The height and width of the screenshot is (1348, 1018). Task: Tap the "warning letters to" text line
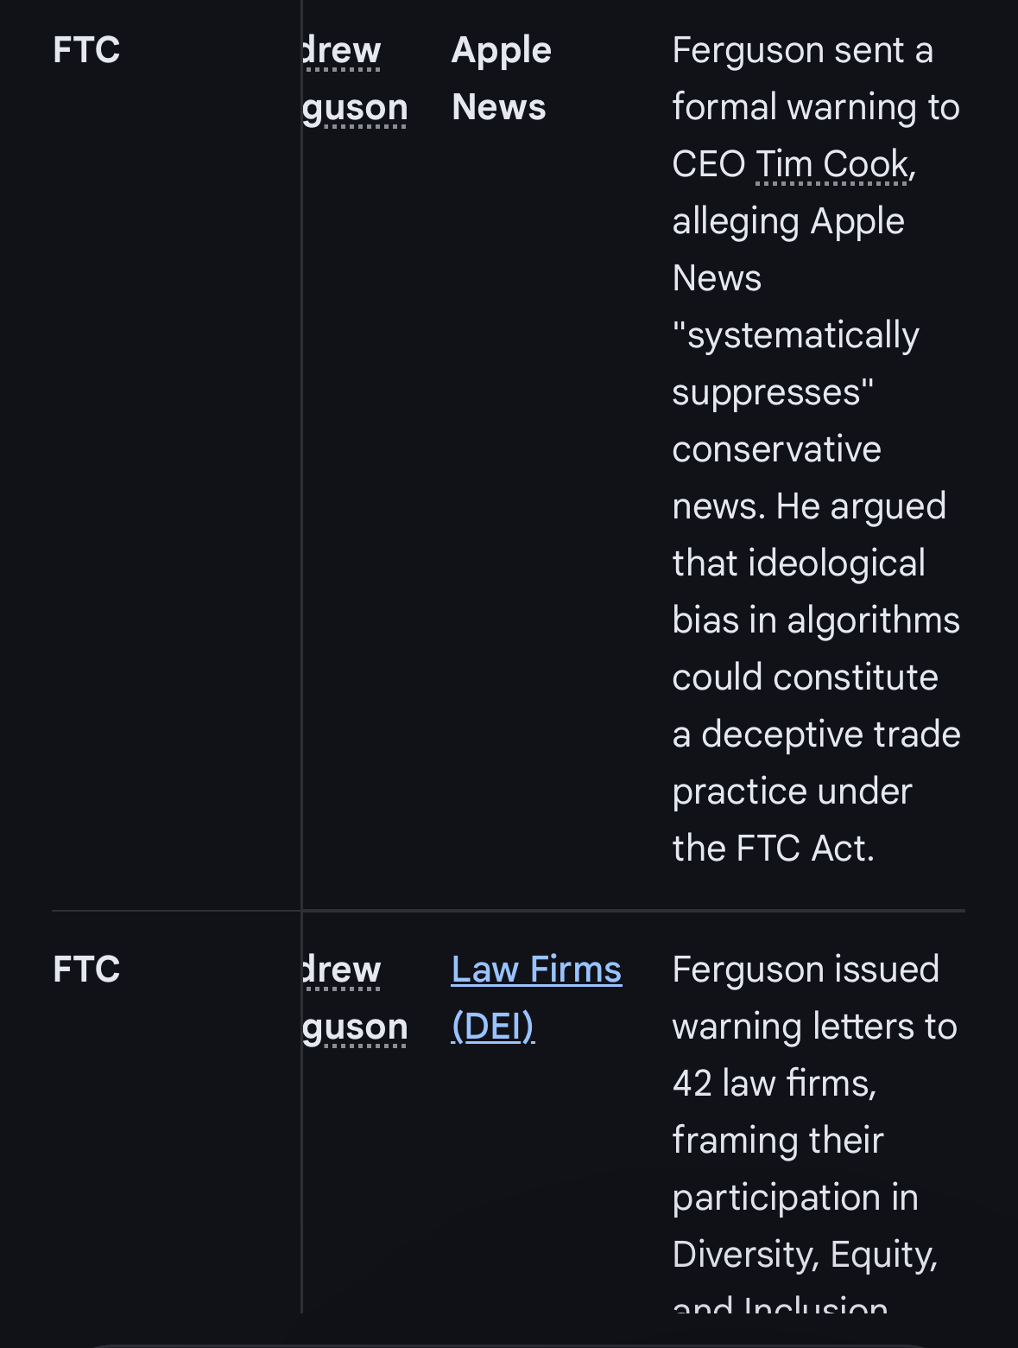[814, 1027]
